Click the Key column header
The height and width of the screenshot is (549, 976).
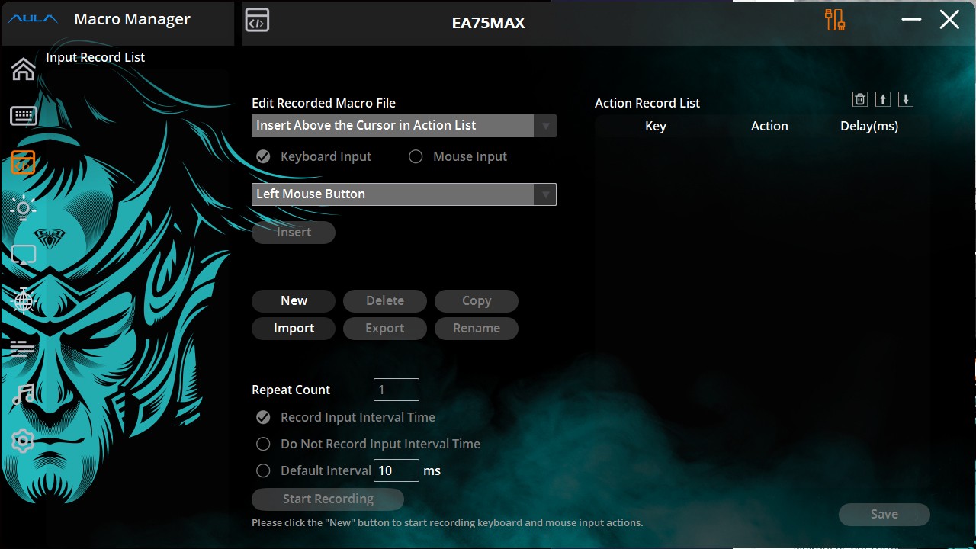(x=656, y=127)
